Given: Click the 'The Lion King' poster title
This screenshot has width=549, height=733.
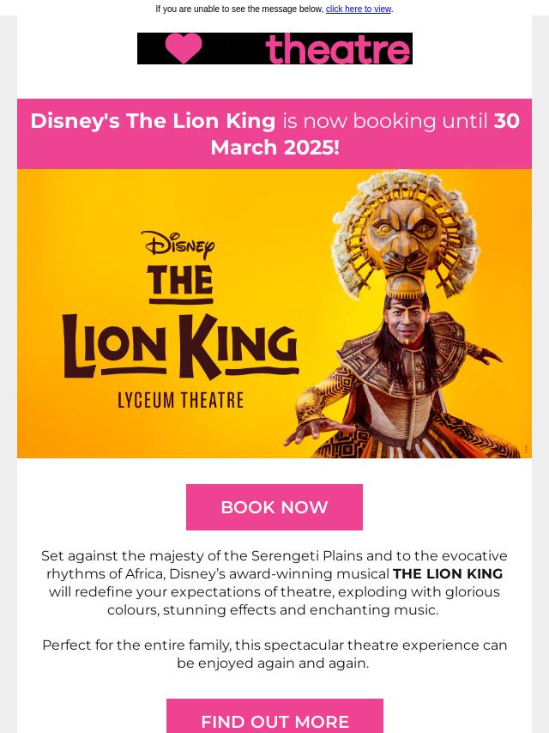Looking at the screenshot, I should click(180, 326).
